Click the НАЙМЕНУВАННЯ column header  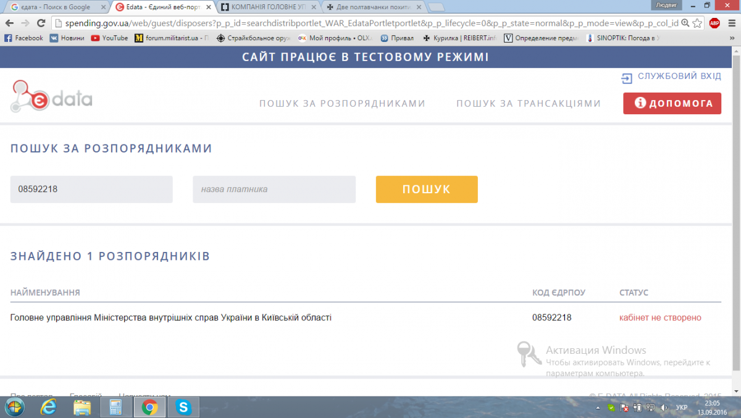pyautogui.click(x=45, y=293)
